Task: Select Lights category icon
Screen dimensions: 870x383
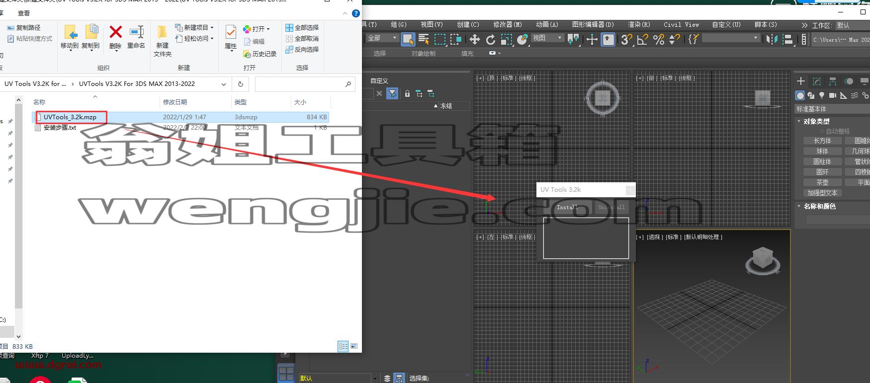Action: [x=822, y=95]
